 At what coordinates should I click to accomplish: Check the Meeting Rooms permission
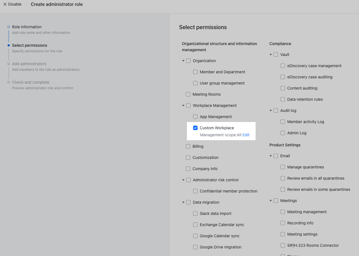coord(188,94)
